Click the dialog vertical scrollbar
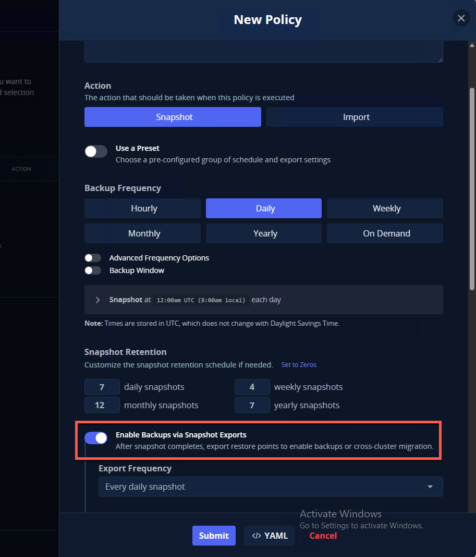Viewport: 476px width, 557px height. pyautogui.click(x=472, y=188)
